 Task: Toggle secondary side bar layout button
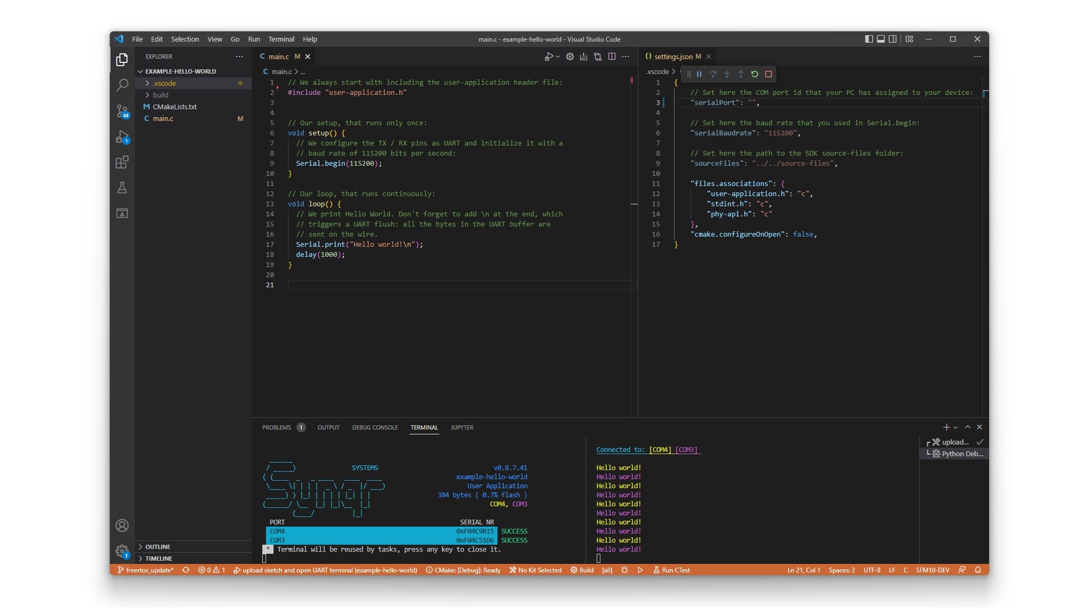pos(893,39)
